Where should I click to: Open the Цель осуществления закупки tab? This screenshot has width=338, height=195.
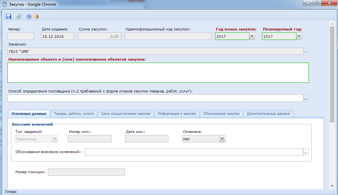(126, 114)
